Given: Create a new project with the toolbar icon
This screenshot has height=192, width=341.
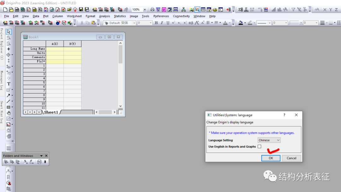Looking at the screenshot, I should pos(5,9).
